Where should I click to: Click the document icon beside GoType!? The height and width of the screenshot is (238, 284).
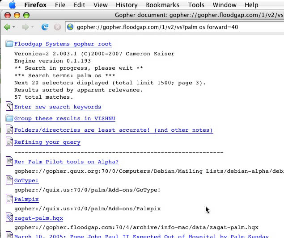(9, 180)
